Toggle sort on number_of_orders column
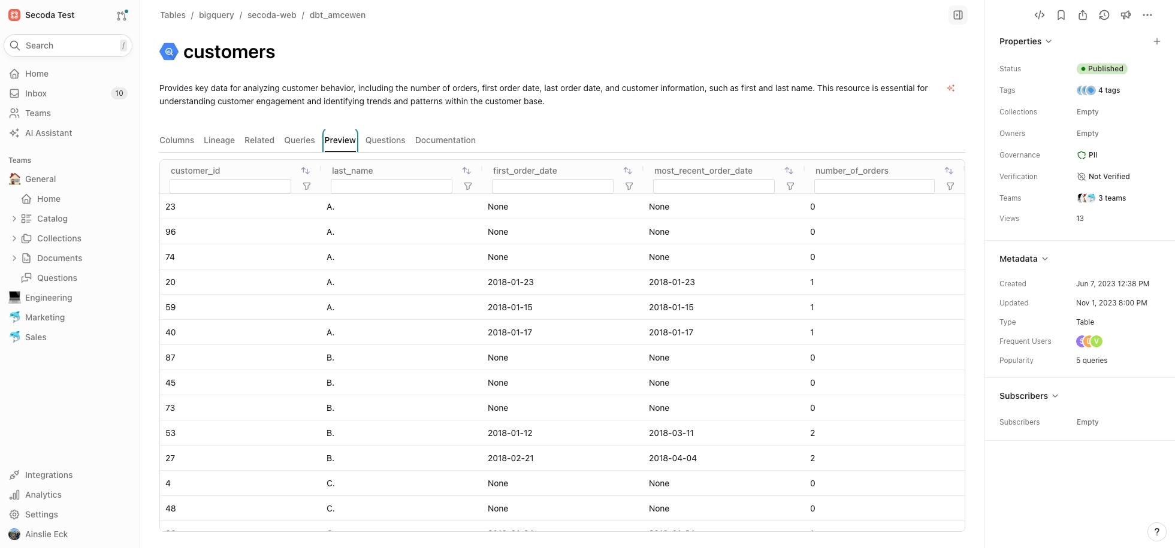This screenshot has width=1175, height=548. click(949, 171)
